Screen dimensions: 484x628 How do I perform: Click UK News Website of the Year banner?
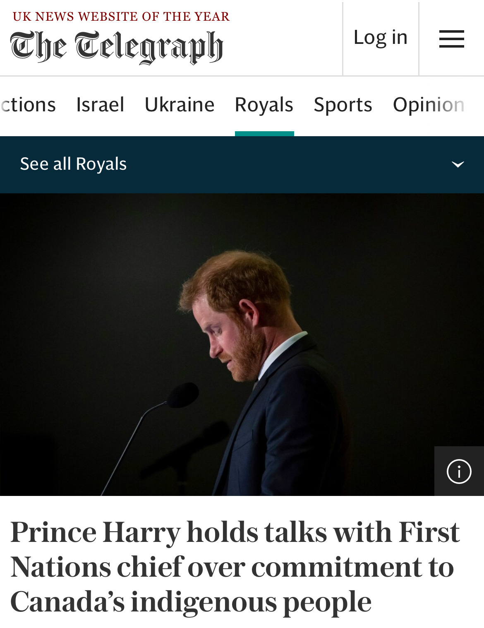tap(121, 17)
